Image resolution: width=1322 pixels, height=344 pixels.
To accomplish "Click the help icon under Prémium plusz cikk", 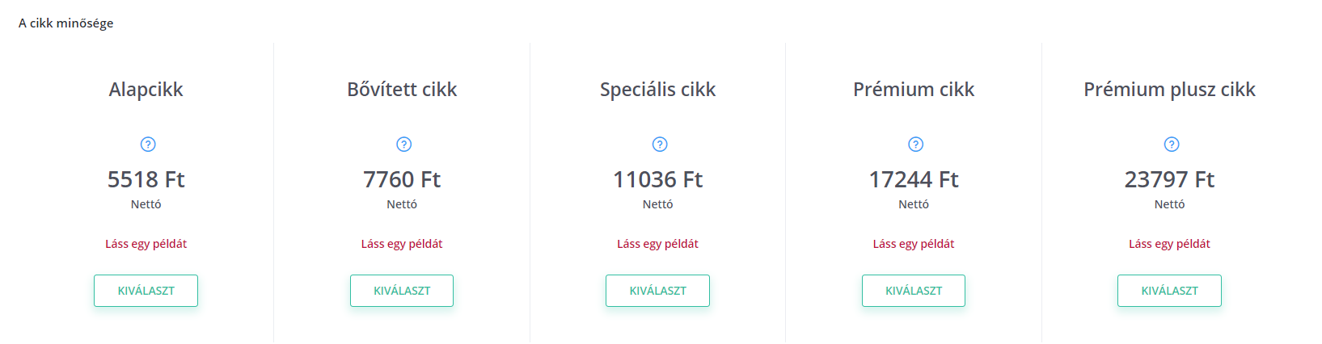I will (x=1172, y=145).
